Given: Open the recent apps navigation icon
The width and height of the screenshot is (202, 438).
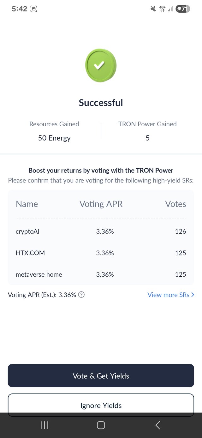Looking at the screenshot, I should click(x=45, y=425).
